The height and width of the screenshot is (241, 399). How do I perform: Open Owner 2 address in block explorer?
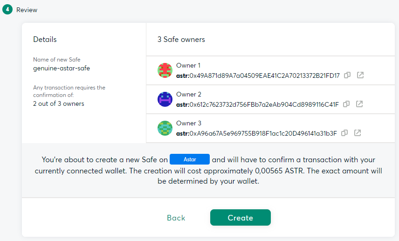tap(359, 104)
